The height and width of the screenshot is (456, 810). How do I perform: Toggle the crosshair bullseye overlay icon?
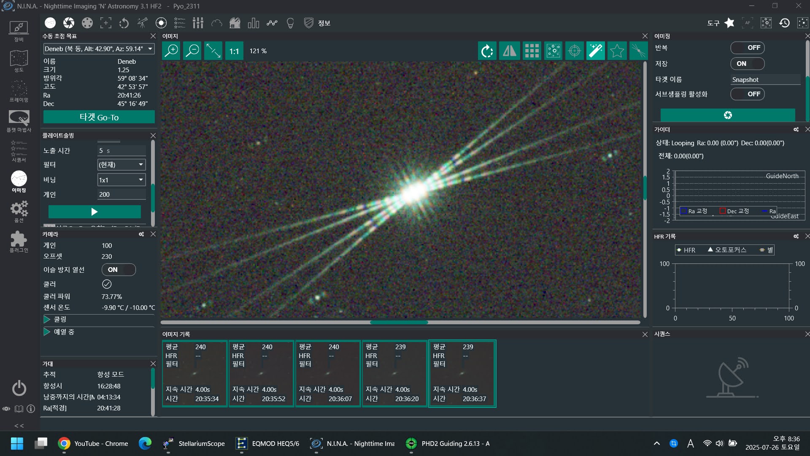tap(574, 51)
